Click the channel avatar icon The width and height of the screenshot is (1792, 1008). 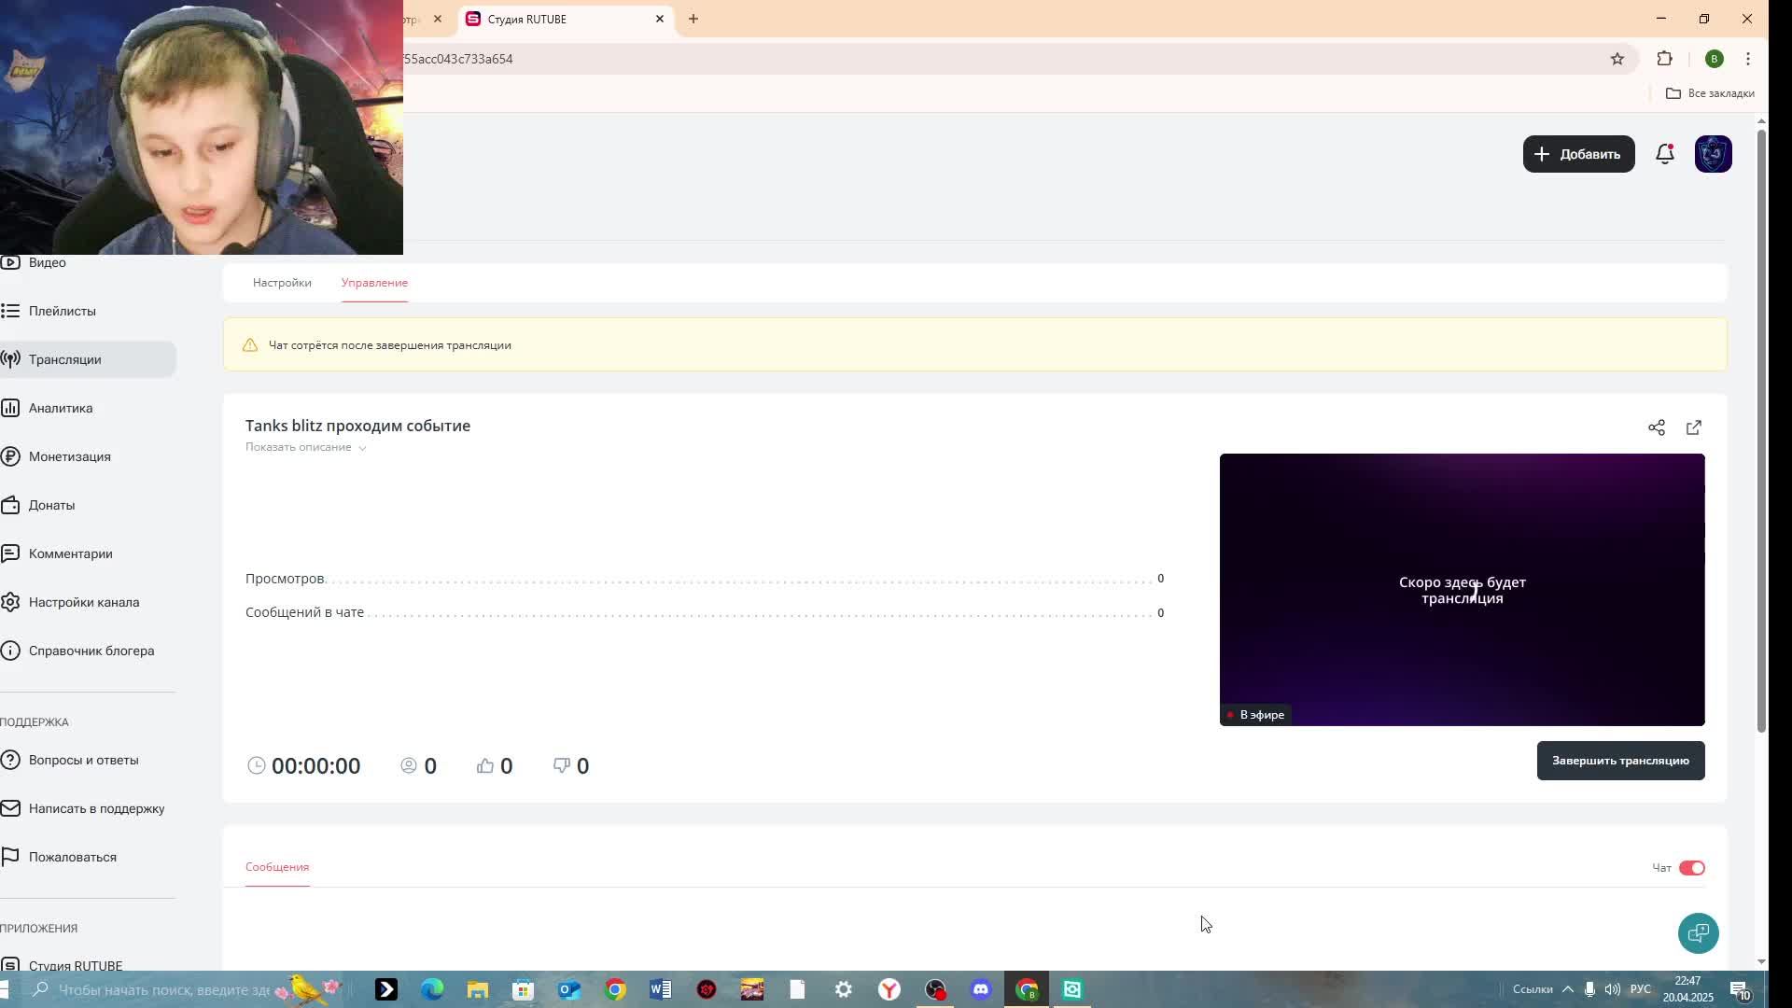click(x=1713, y=154)
